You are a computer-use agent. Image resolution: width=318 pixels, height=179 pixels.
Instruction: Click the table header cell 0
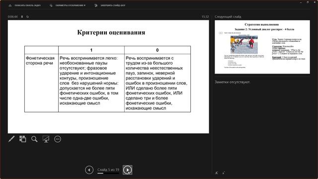pyautogui.click(x=158, y=50)
